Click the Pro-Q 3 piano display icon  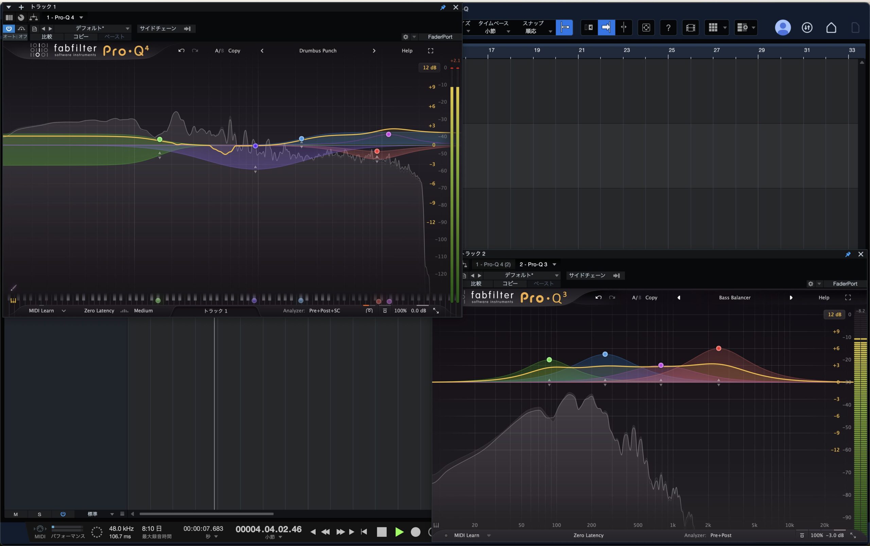click(436, 525)
